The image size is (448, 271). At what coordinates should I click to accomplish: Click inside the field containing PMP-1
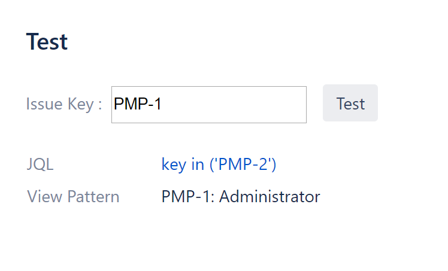point(209,105)
